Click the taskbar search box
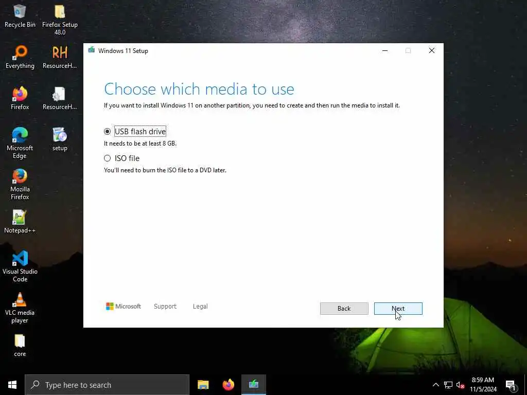 coord(107,385)
